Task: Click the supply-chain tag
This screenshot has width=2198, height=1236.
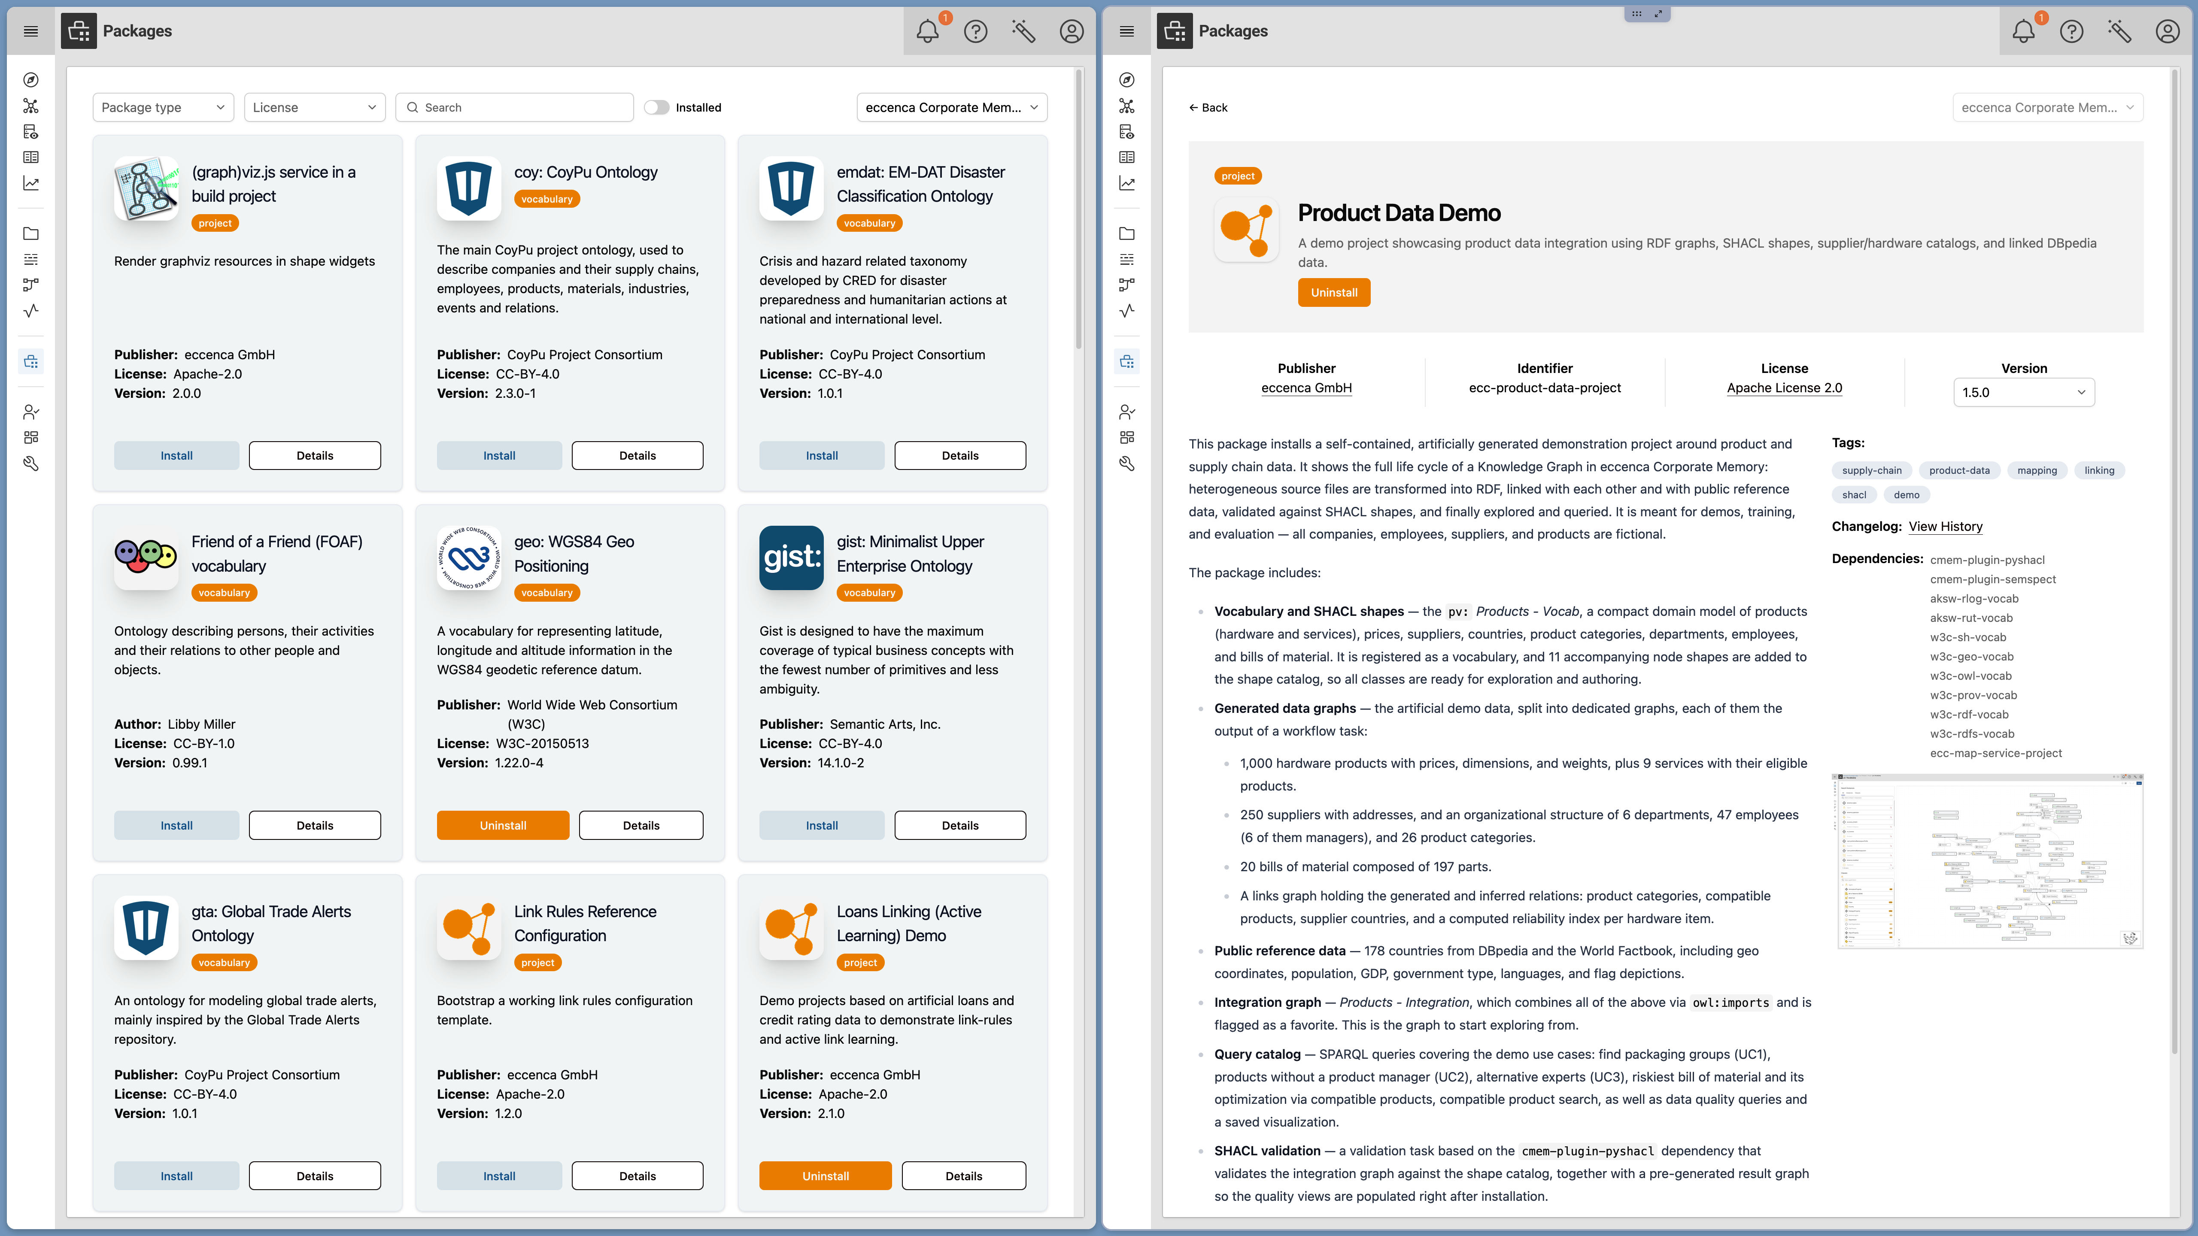Action: (x=1871, y=470)
